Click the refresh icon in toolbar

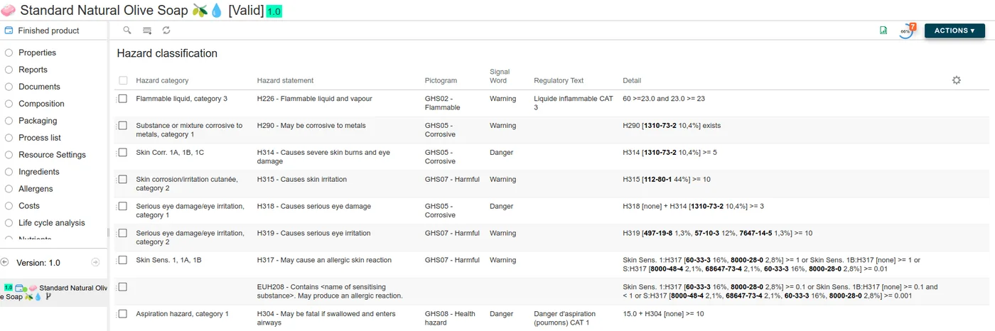tap(166, 31)
